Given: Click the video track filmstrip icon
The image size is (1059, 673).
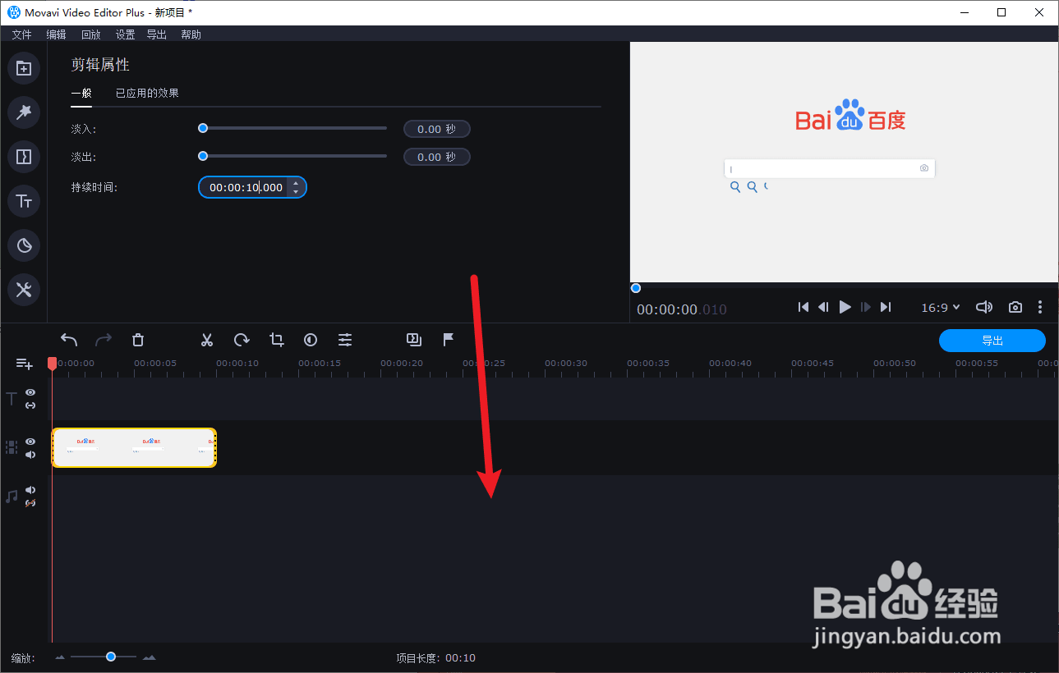Looking at the screenshot, I should 12,447.
